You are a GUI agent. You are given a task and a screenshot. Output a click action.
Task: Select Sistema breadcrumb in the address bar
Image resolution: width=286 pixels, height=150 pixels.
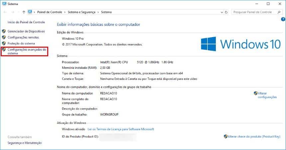tap(106, 12)
